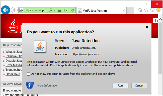Click the vertical scrollbar thumb
This screenshot has height=96, width=163.
(x=160, y=48)
